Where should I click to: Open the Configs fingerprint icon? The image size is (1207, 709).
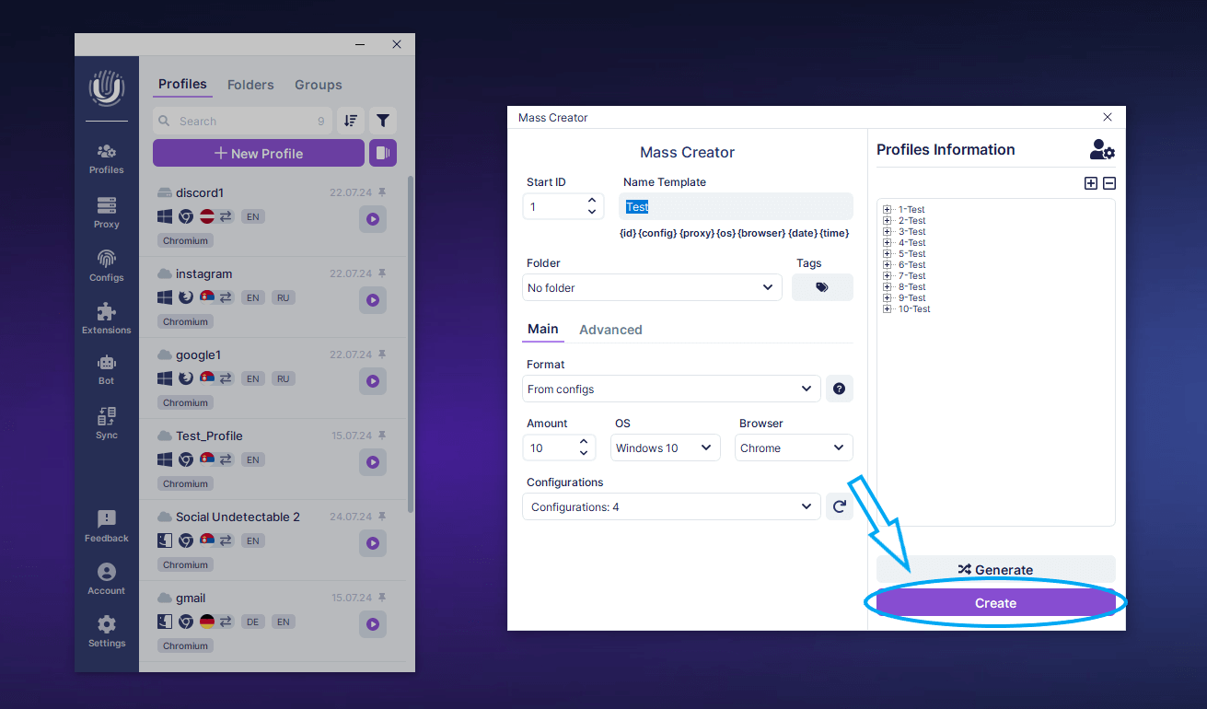[x=107, y=264]
